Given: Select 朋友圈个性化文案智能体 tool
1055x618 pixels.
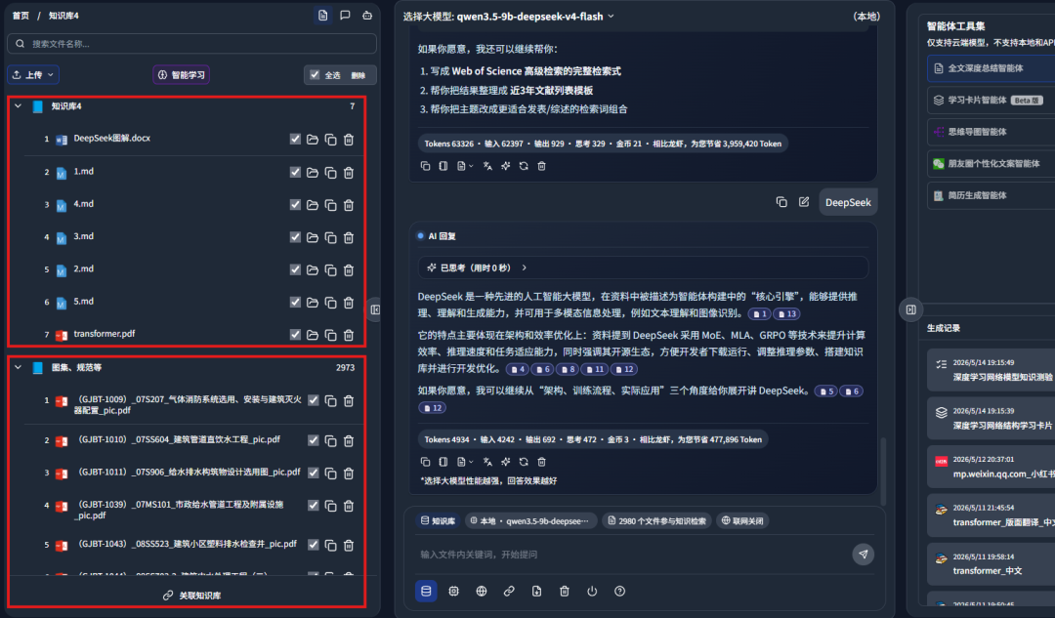Looking at the screenshot, I should point(992,163).
